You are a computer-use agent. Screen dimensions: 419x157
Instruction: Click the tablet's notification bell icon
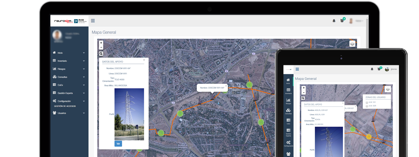click(372, 69)
